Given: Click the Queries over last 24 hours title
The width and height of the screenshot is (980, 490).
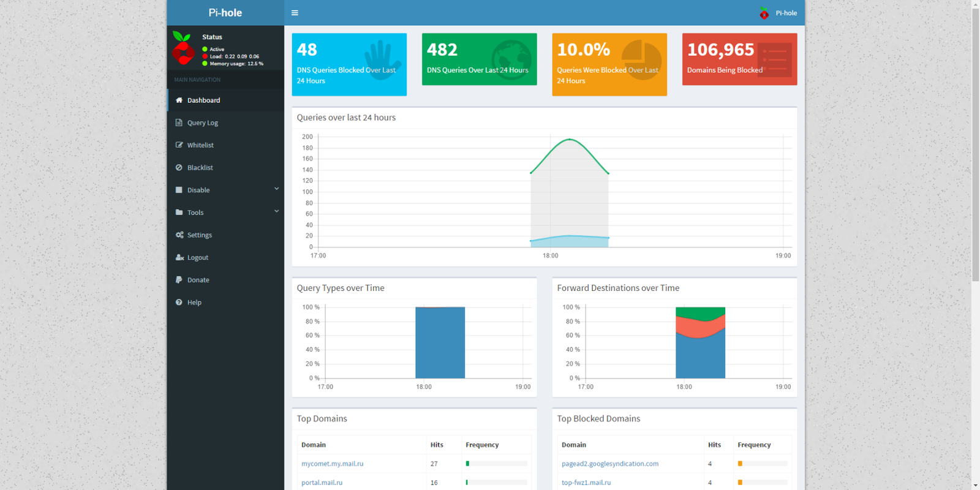Looking at the screenshot, I should coord(346,118).
